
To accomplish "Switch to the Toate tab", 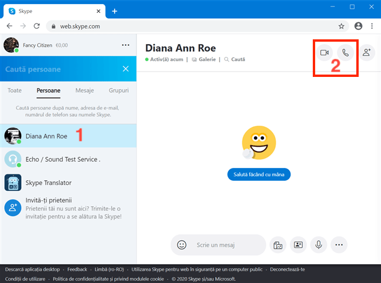I will pyautogui.click(x=15, y=90).
